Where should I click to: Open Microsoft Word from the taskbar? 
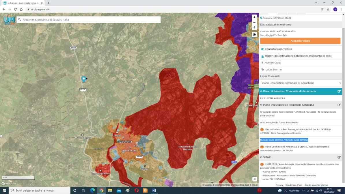click(x=154, y=191)
